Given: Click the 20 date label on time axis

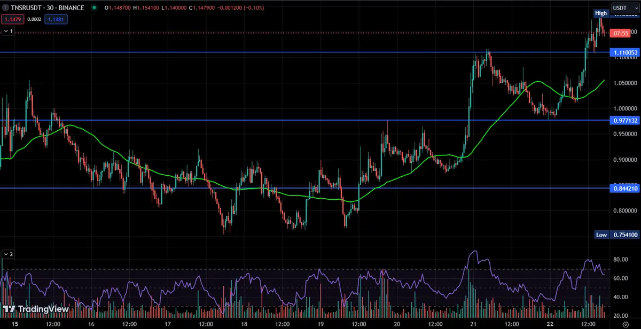Looking at the screenshot, I should [x=397, y=324].
